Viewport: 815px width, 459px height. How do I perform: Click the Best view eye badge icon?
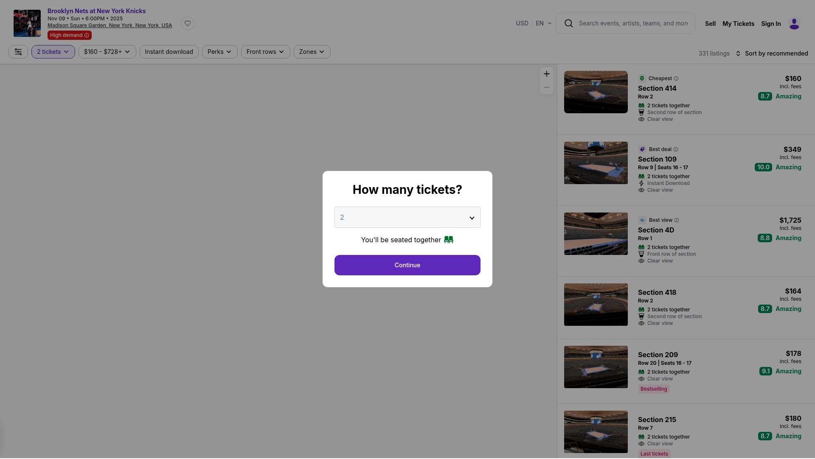pyautogui.click(x=642, y=220)
